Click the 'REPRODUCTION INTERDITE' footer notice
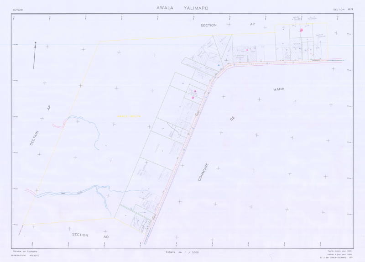 [x=25, y=256]
